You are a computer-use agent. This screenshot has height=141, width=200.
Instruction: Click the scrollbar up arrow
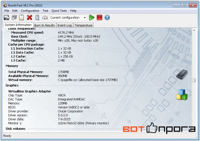[194, 30]
